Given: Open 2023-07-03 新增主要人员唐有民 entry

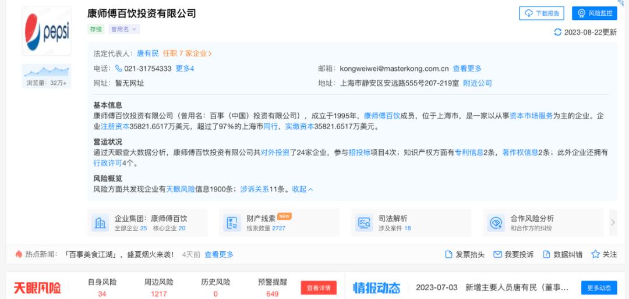Looking at the screenshot, I should tap(492, 288).
